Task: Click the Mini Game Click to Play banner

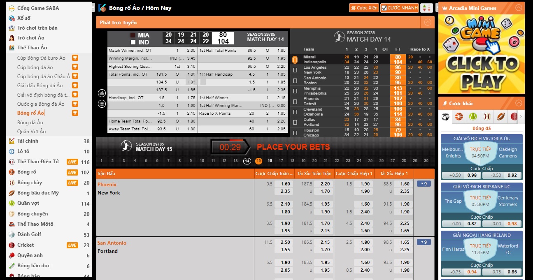Action: pos(481,54)
